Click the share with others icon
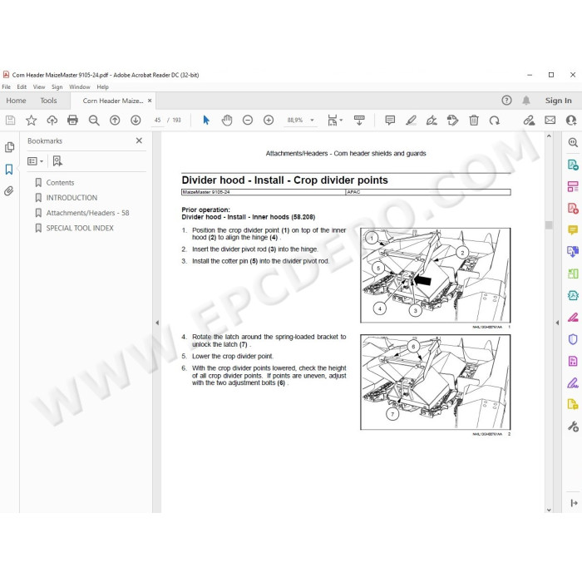This screenshot has height=582, width=582. point(571,121)
